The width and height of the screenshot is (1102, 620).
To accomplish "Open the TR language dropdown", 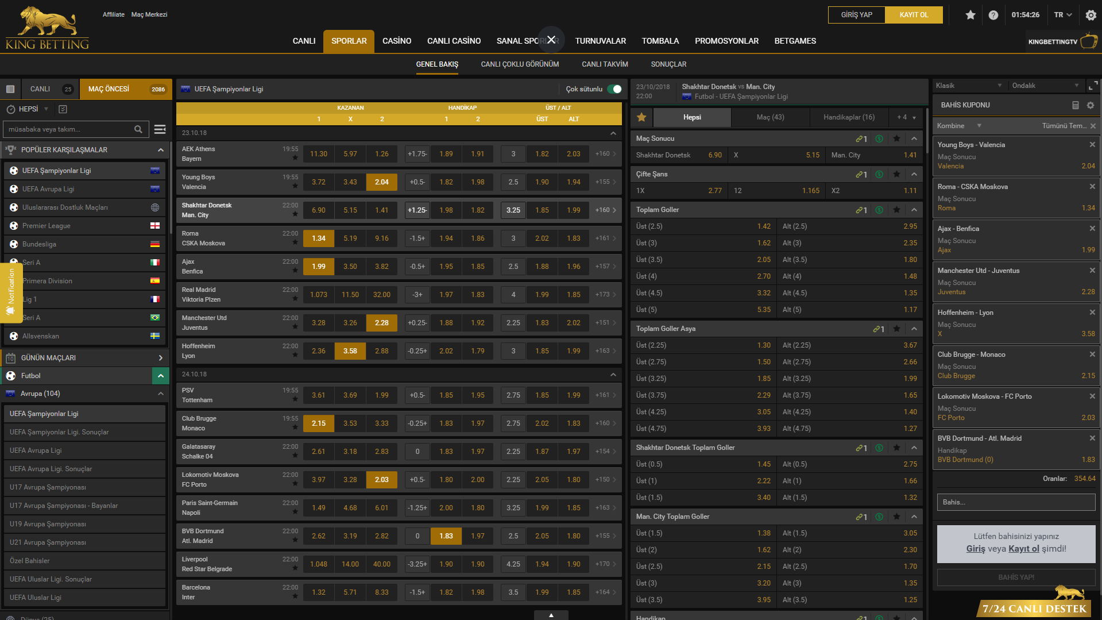I will (x=1063, y=15).
